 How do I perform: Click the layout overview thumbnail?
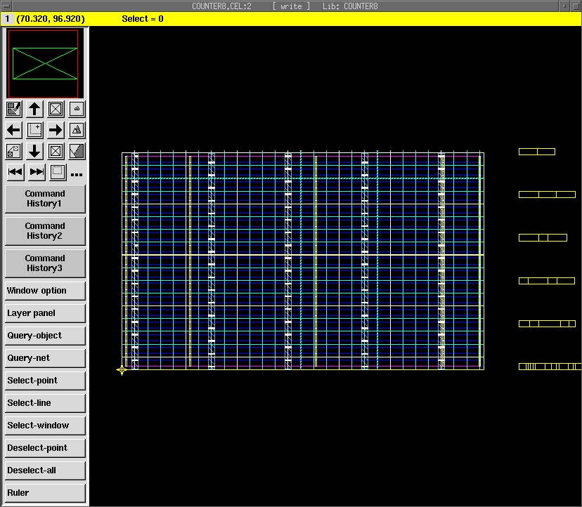pyautogui.click(x=45, y=63)
